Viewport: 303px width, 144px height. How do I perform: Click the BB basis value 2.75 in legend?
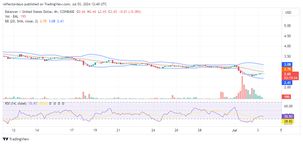coord(43,21)
